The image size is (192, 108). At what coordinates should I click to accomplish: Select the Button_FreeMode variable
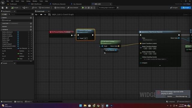pyautogui.click(x=7, y=36)
